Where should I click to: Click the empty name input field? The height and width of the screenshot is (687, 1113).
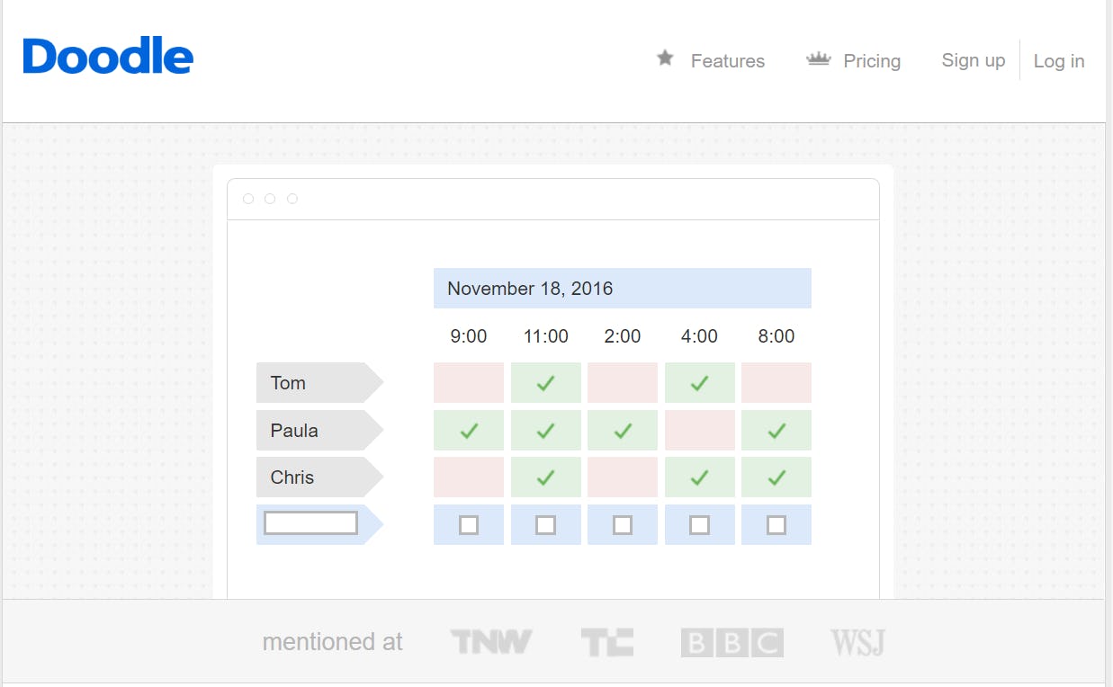(310, 523)
